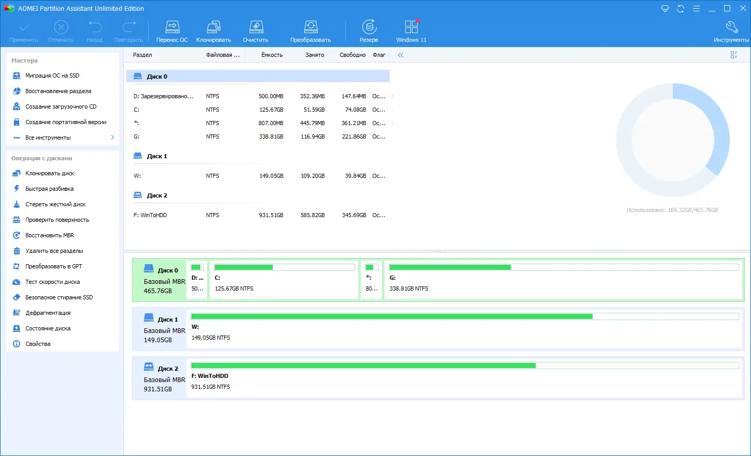Viewport: 751px width, 456px height.
Task: Click the Стереть жесткий диск icon
Action: (x=17, y=204)
